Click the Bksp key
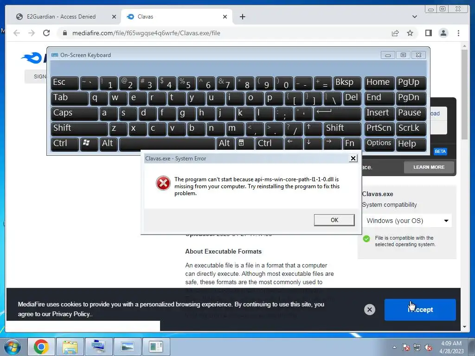The width and height of the screenshot is (475, 356). click(x=347, y=83)
